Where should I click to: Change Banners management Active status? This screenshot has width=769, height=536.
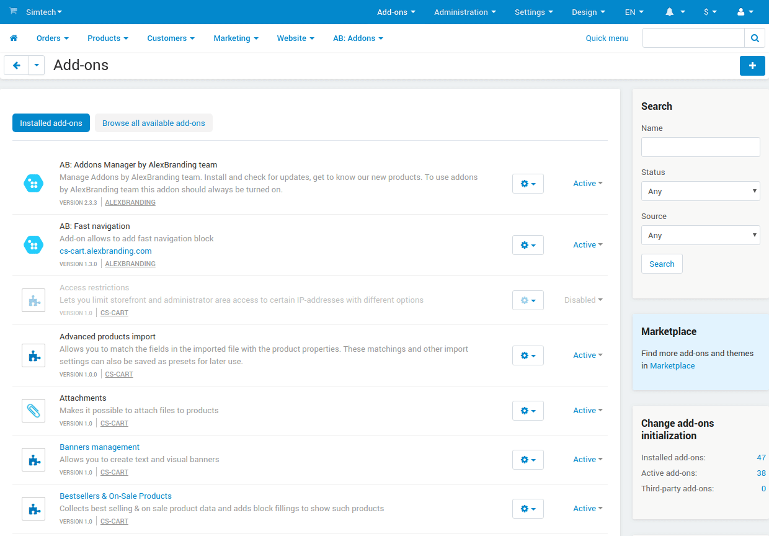[x=587, y=460]
